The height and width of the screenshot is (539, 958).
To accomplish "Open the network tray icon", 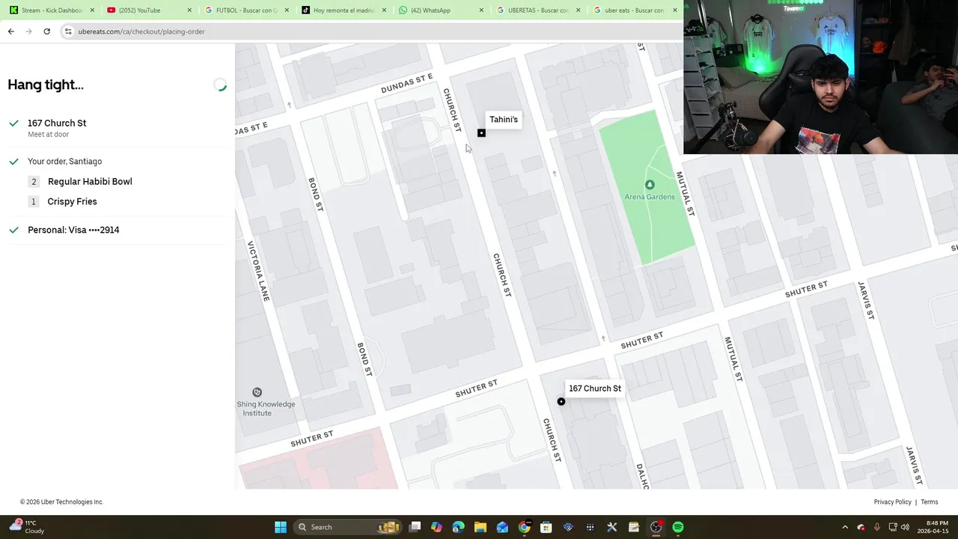I will [892, 527].
